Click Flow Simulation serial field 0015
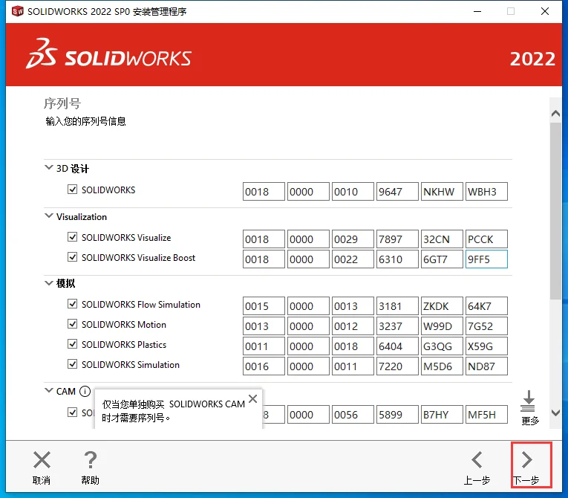 pos(264,306)
